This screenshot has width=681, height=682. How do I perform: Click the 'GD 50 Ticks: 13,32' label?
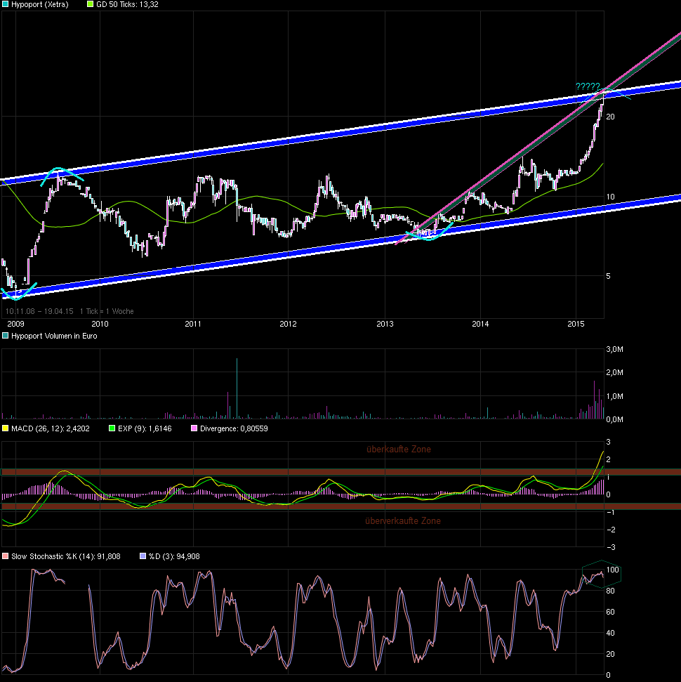tap(127, 4)
